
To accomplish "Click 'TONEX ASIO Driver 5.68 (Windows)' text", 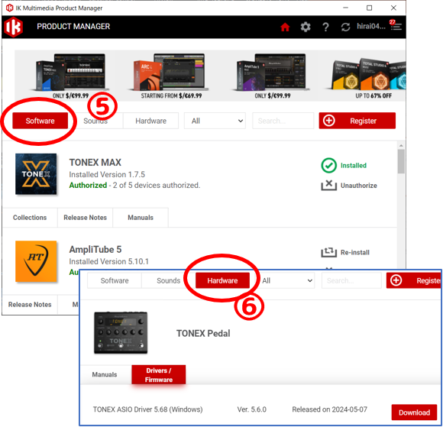I will (x=147, y=409).
